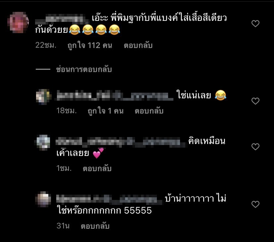The image size is (274, 242).
Task: Reply to the 1ชม. comment
Action: tap(97, 169)
